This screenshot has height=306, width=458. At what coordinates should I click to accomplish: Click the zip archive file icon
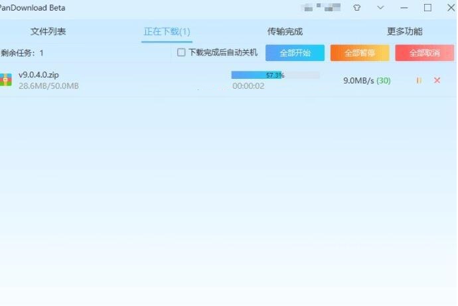(x=5, y=79)
